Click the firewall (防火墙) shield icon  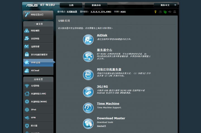(27, 126)
